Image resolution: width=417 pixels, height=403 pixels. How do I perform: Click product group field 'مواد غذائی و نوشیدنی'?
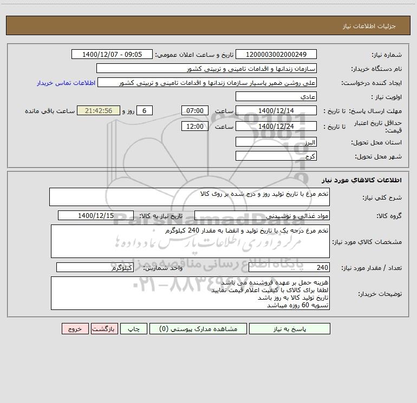262,215
